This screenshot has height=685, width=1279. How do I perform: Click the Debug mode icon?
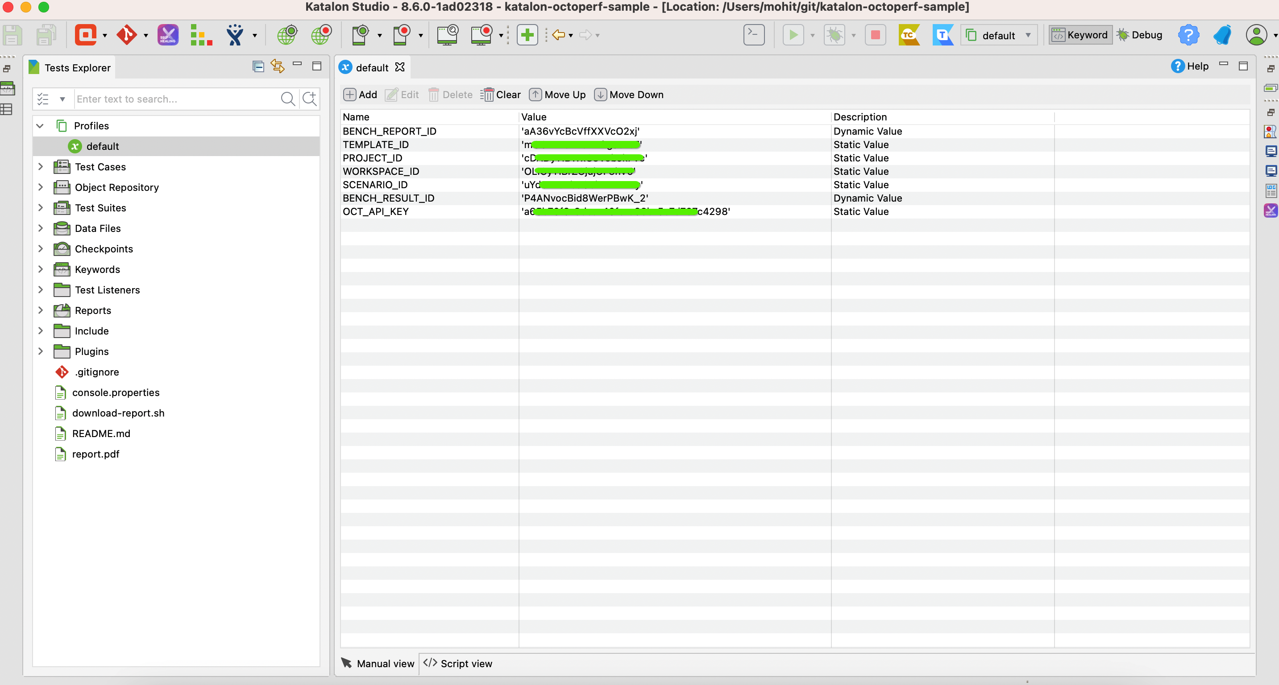click(x=1123, y=35)
